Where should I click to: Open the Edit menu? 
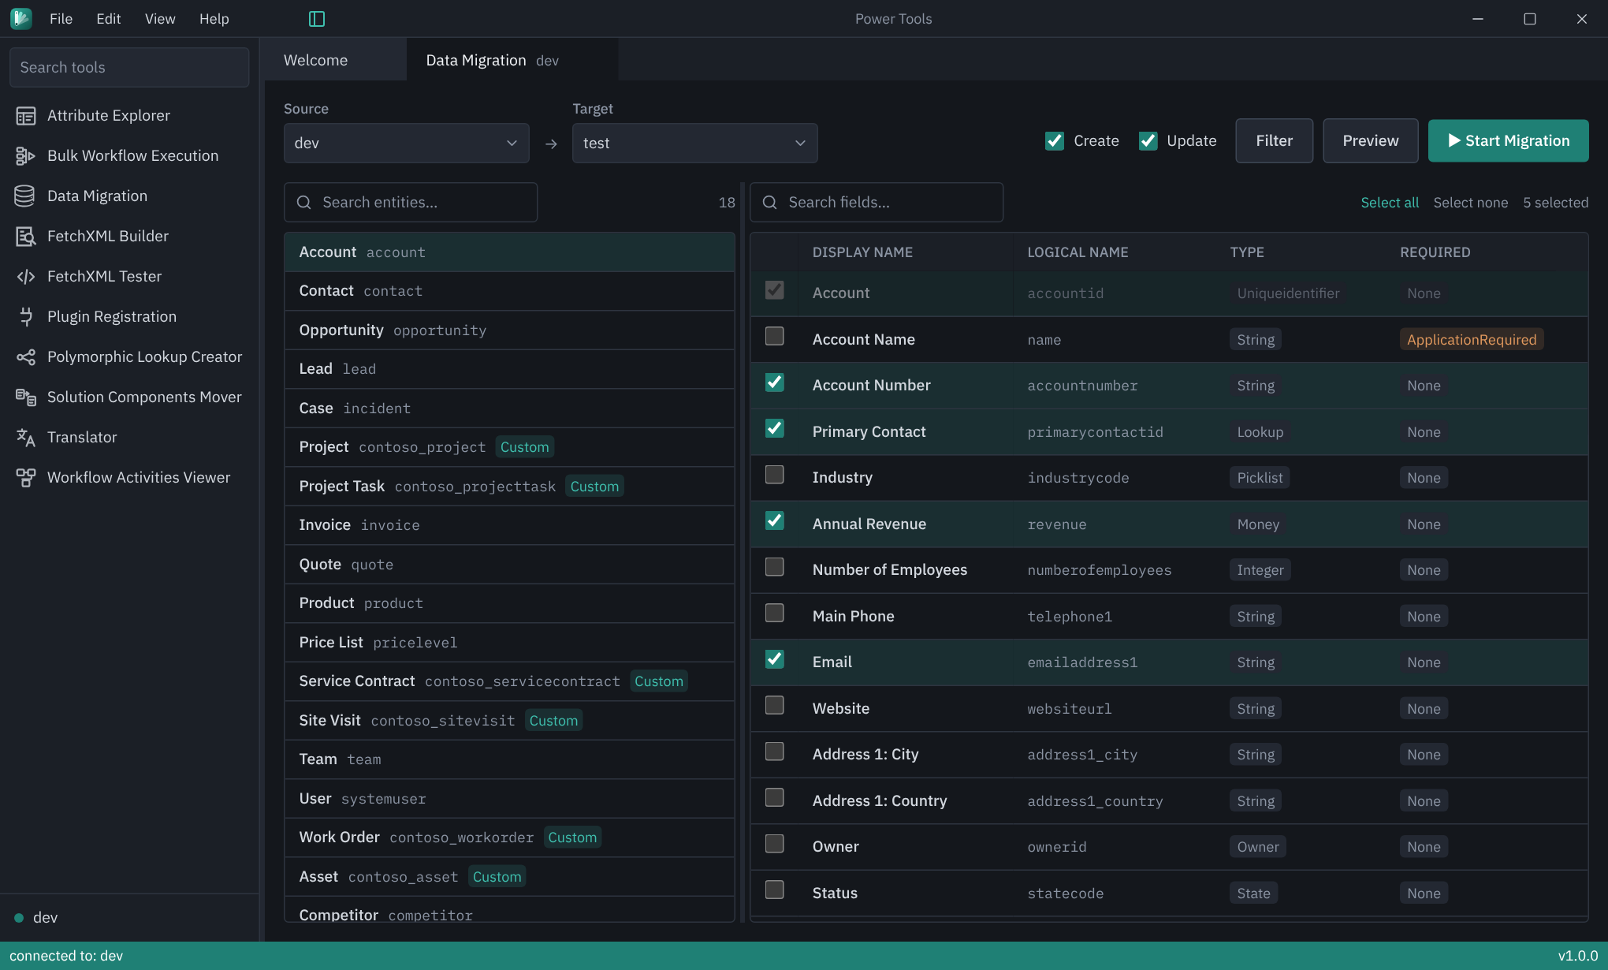109,19
